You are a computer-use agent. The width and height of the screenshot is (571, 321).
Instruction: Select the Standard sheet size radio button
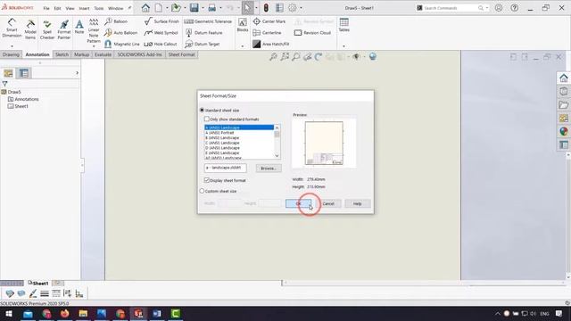(203, 110)
